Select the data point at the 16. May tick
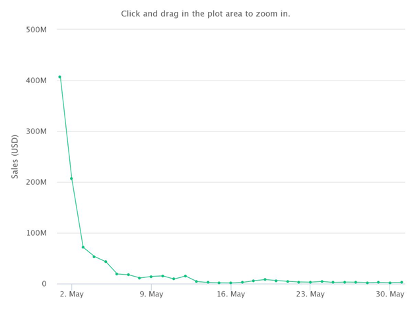The image size is (412, 309). coord(230,283)
